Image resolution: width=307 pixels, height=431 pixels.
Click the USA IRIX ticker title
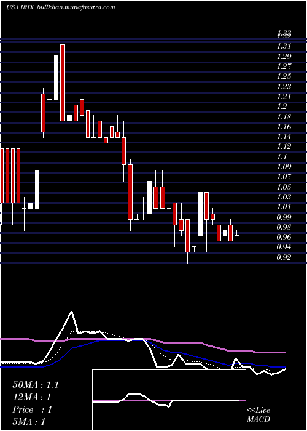click(20, 7)
